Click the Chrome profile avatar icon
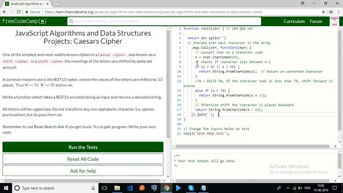The height and width of the screenshot is (193, 343). point(302,3)
